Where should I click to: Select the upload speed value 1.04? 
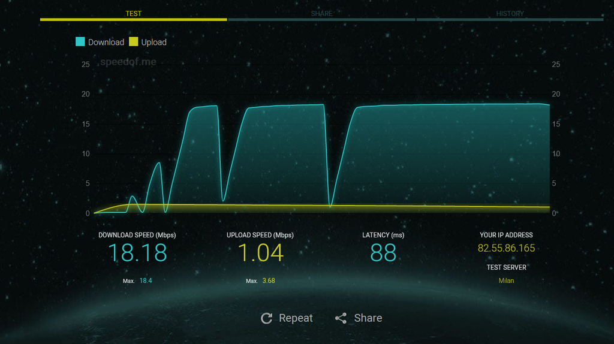260,253
